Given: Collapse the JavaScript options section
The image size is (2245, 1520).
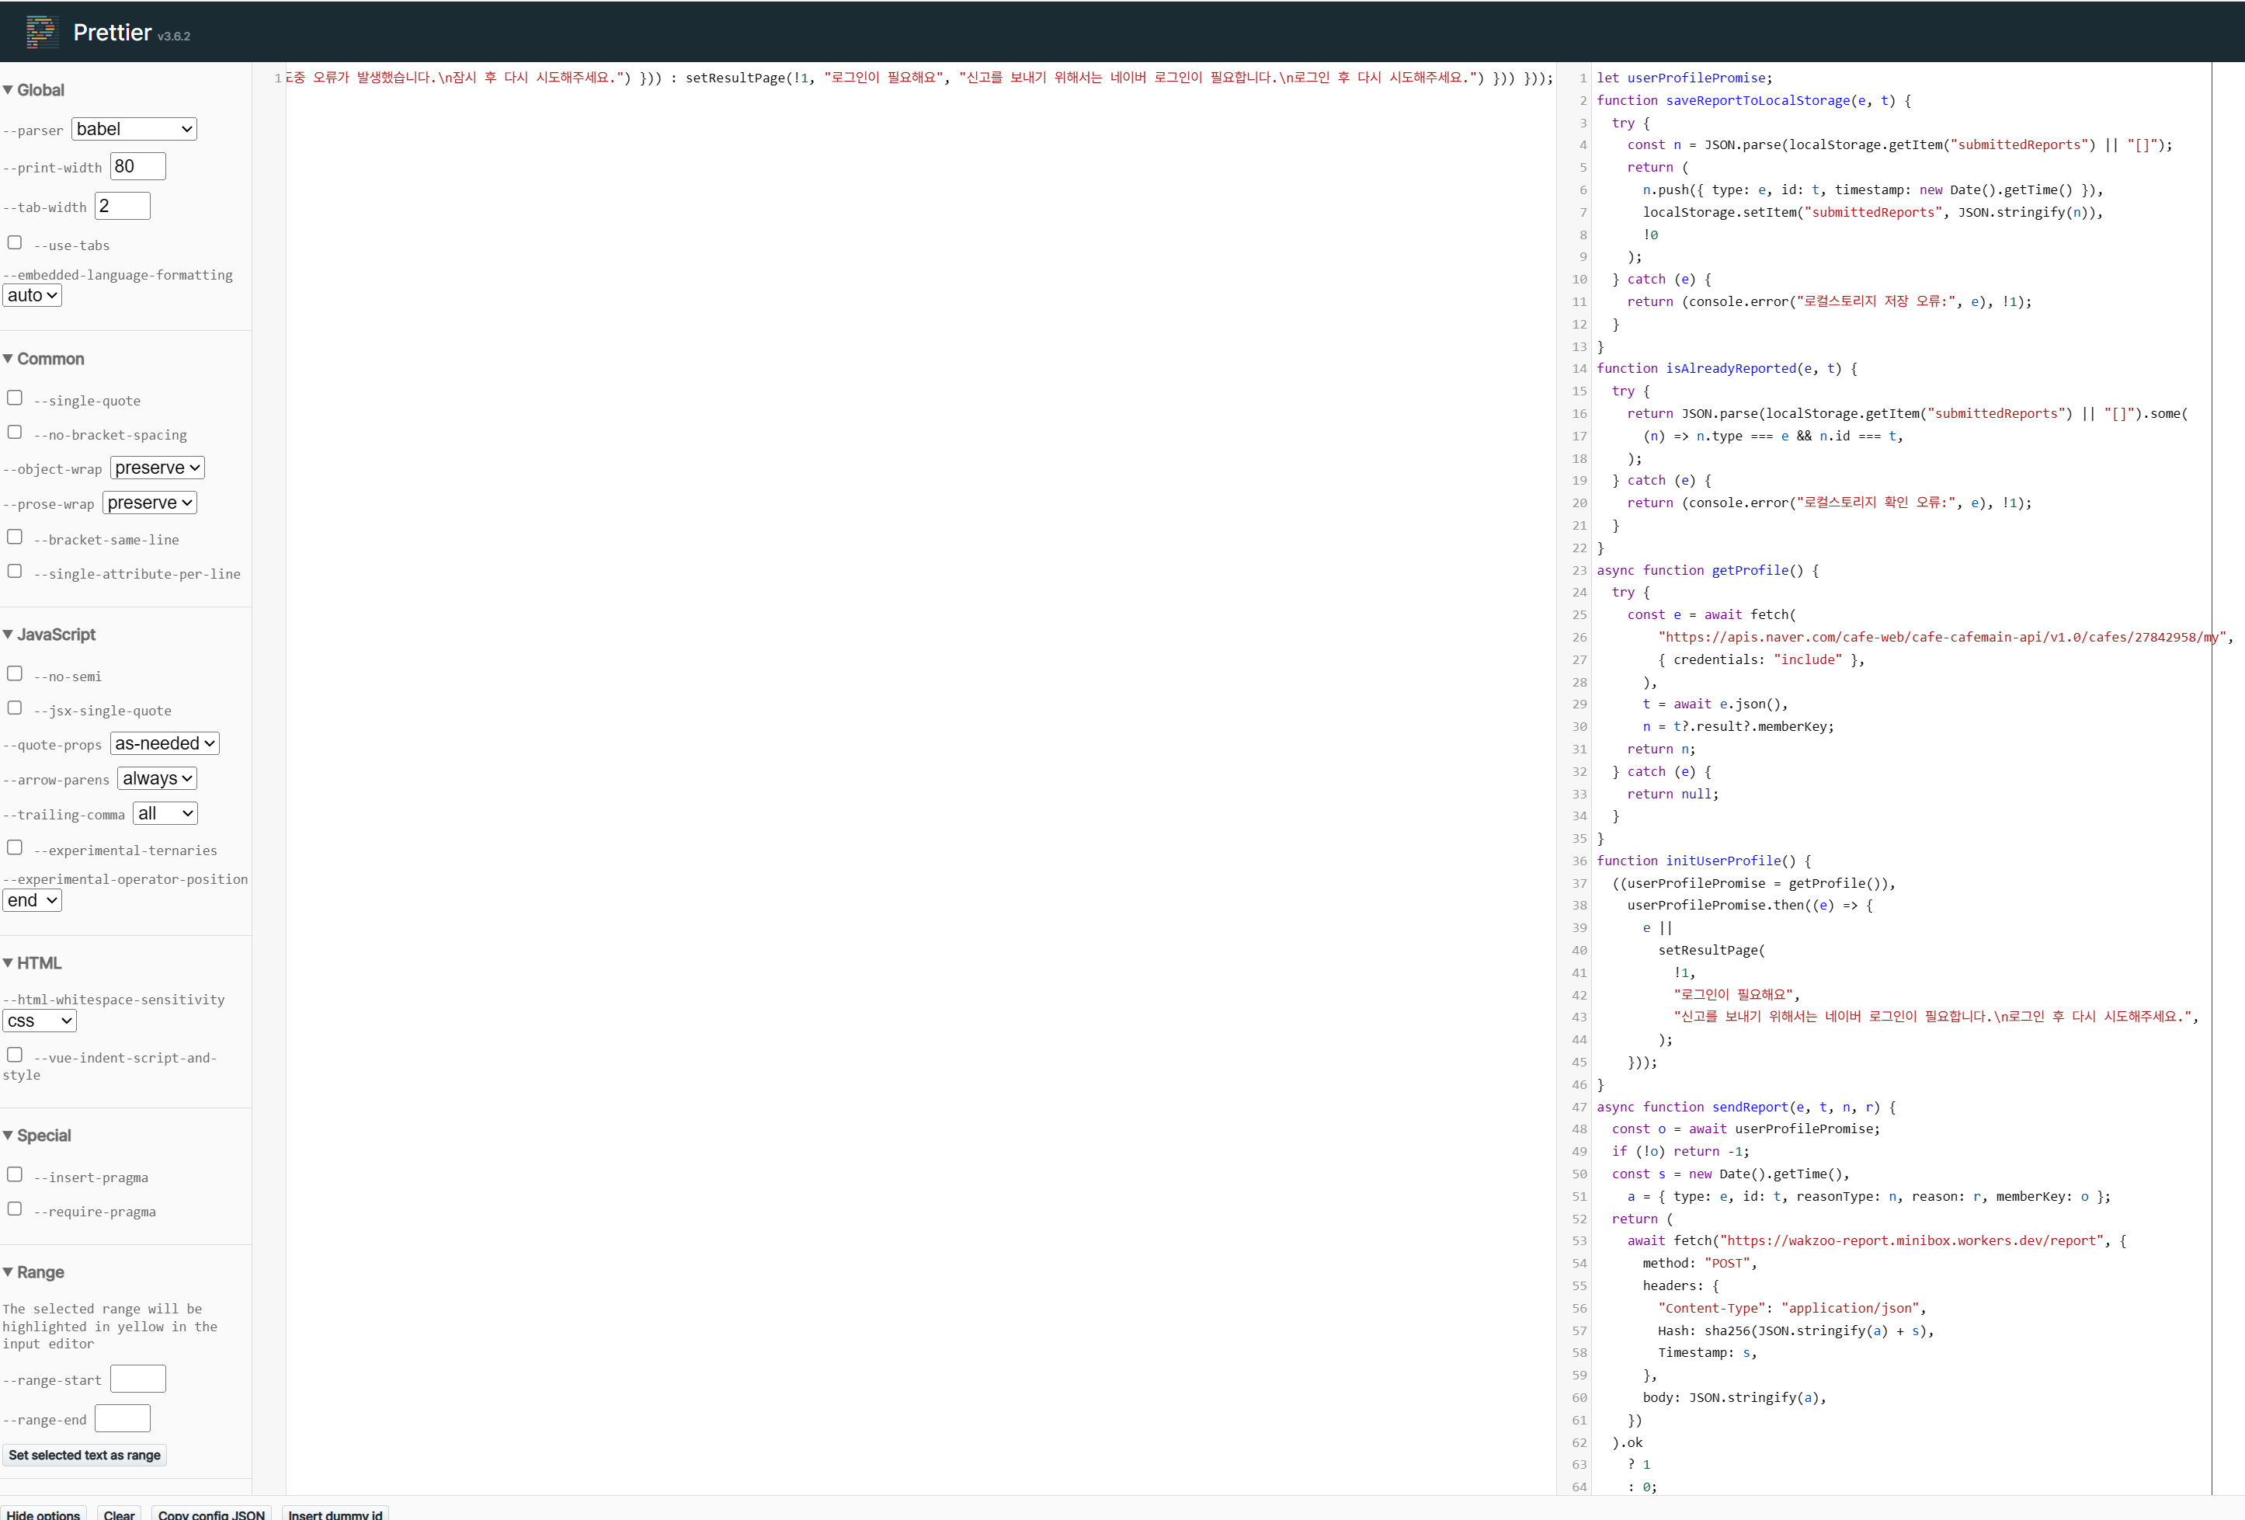Looking at the screenshot, I should pyautogui.click(x=49, y=635).
